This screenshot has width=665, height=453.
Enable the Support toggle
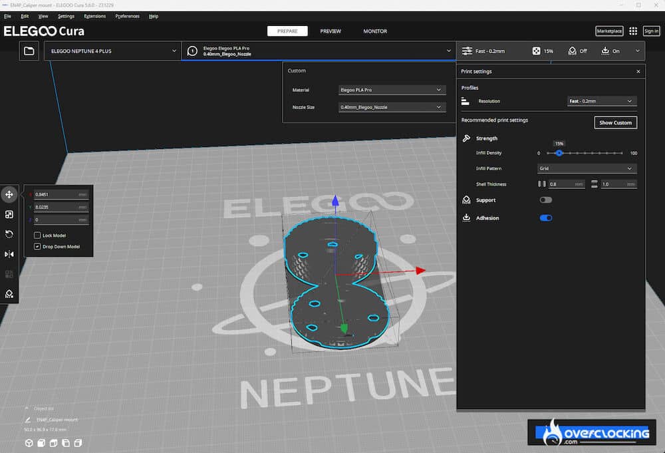coord(545,200)
